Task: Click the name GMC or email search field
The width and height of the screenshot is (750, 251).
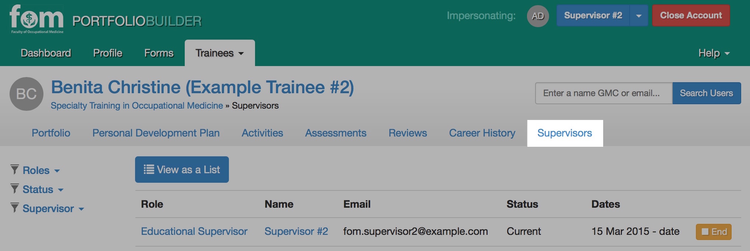Action: (x=604, y=93)
